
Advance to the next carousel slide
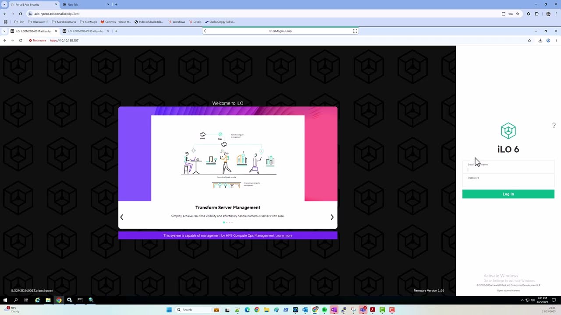332,217
